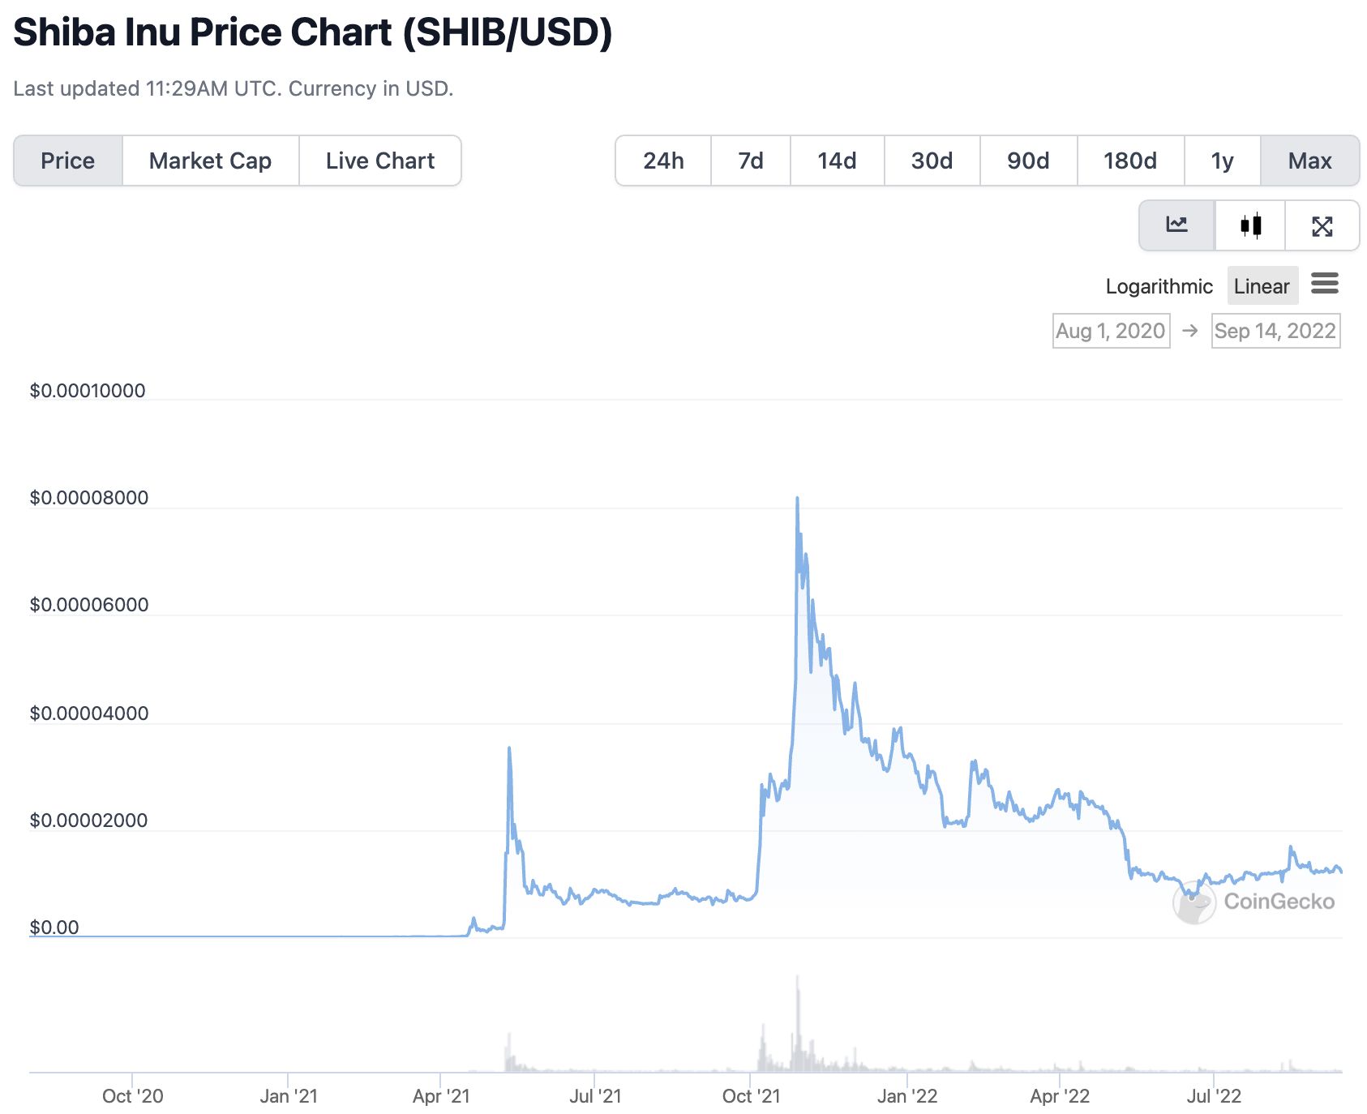
Task: Switch price scale to Logarithmic
Action: 1159,285
